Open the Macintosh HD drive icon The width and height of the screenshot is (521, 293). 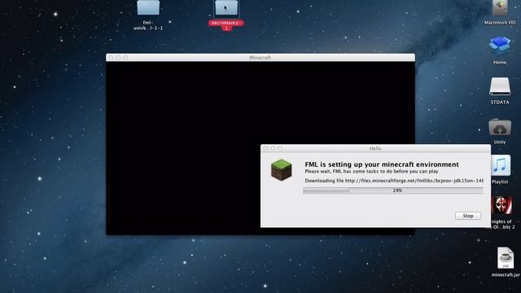coord(500,8)
